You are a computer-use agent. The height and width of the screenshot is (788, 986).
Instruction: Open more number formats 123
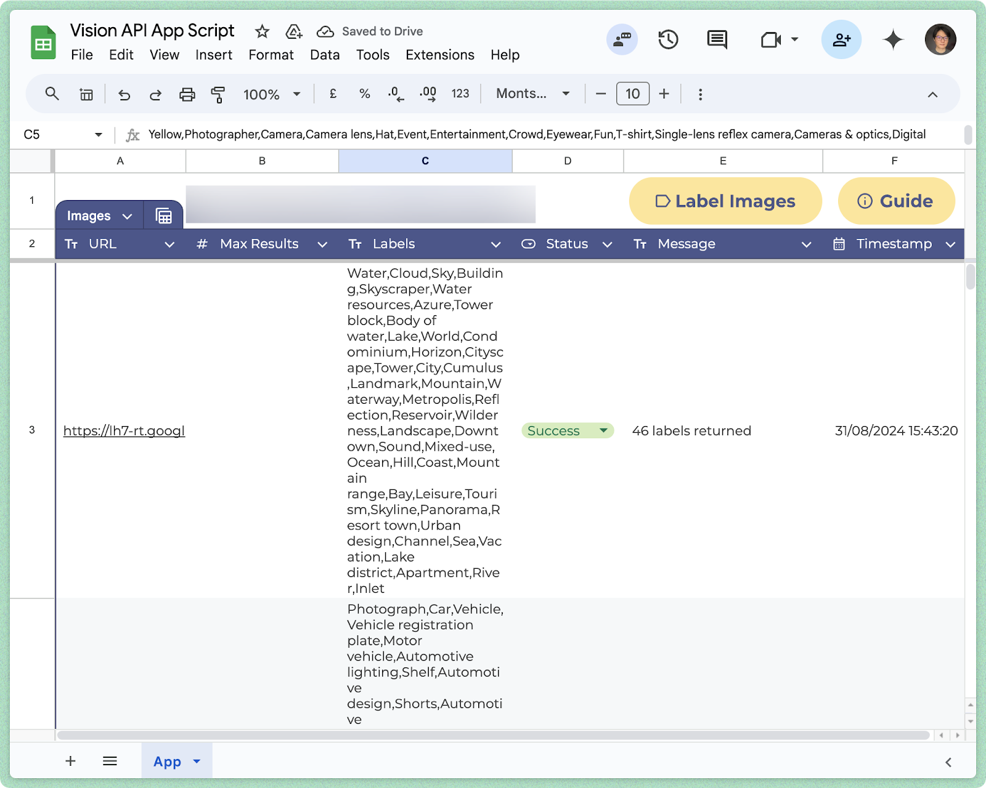coord(460,94)
